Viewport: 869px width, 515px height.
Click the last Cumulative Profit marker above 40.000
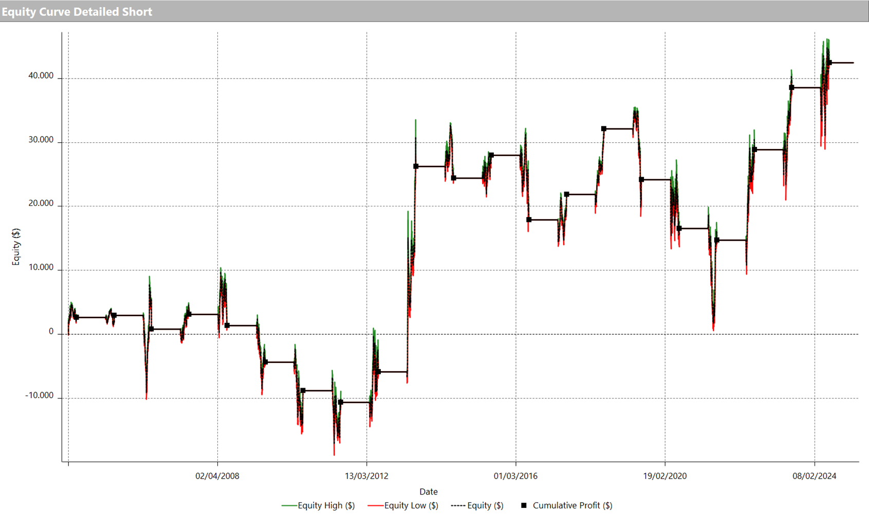click(829, 63)
